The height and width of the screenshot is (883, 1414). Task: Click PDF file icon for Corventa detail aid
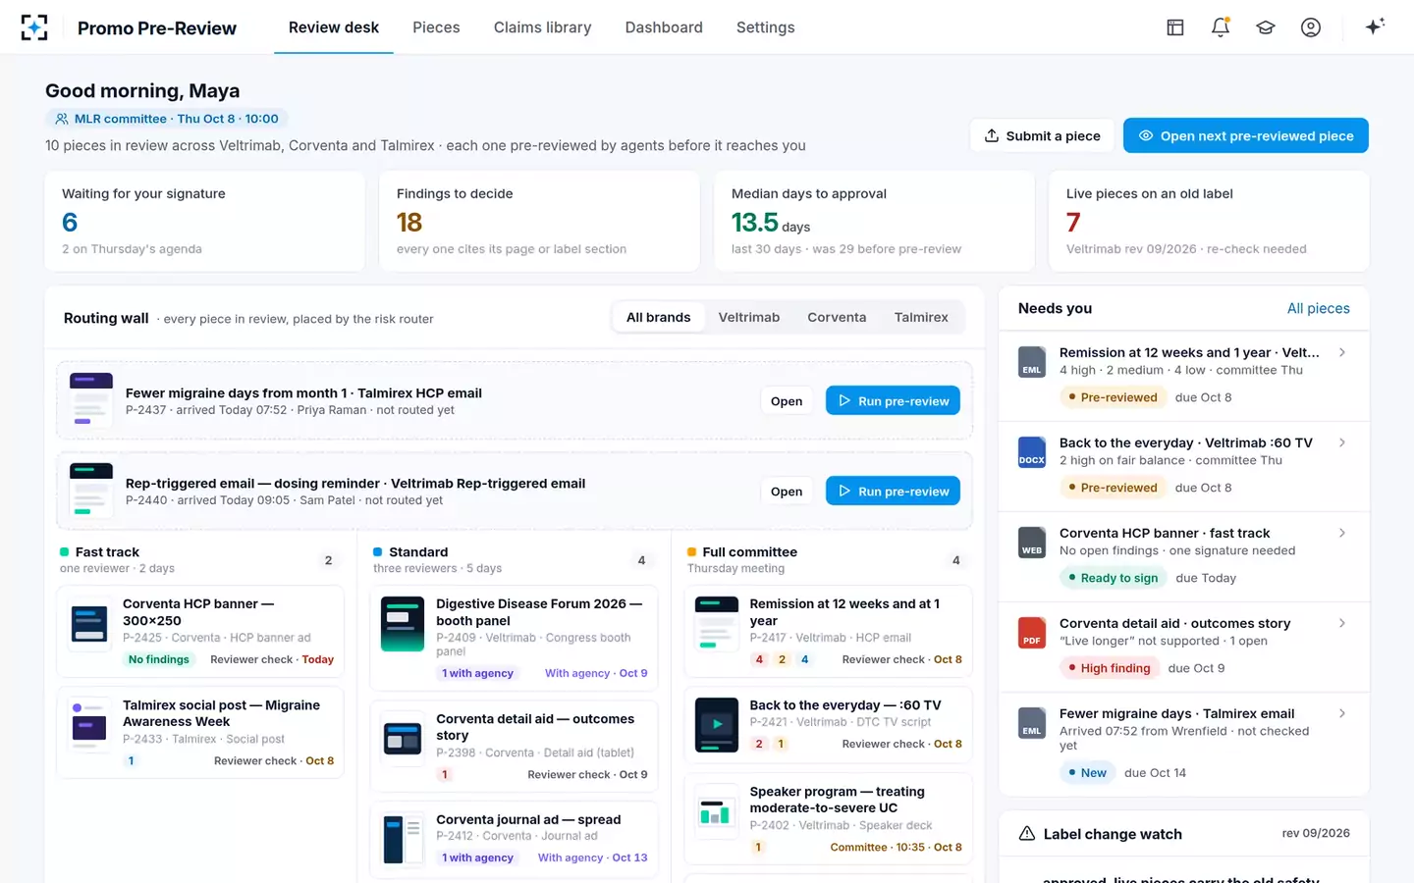(x=1032, y=633)
